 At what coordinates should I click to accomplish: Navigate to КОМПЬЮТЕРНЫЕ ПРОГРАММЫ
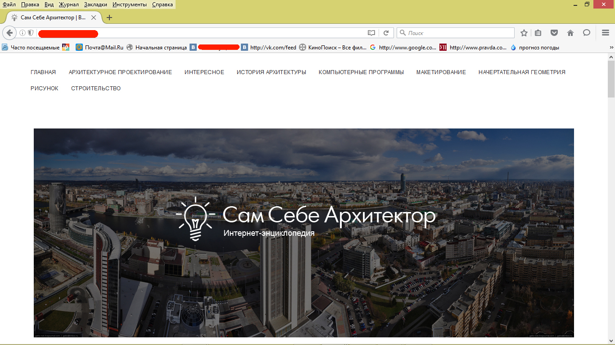click(x=361, y=72)
